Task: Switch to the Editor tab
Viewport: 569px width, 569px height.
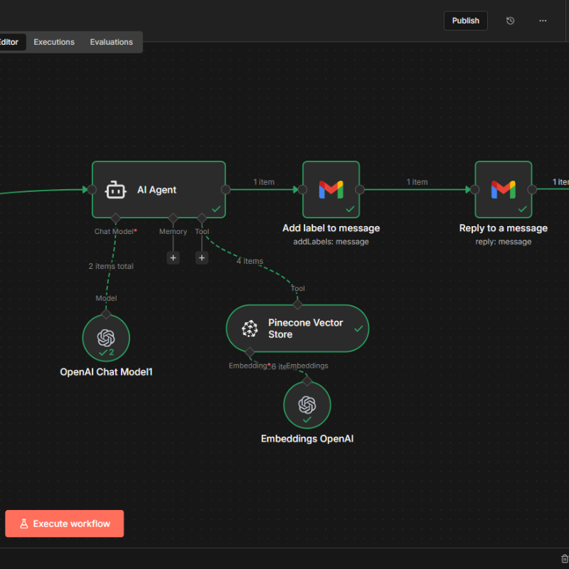Action: [10, 42]
